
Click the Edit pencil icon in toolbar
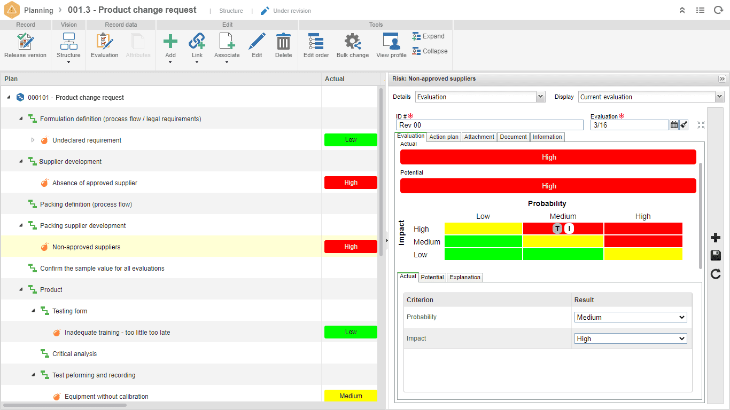pos(257,42)
